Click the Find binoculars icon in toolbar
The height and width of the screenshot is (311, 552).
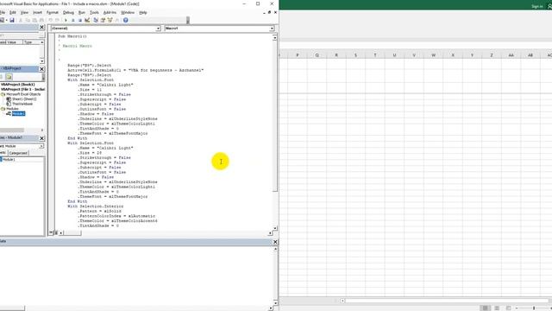point(41,20)
